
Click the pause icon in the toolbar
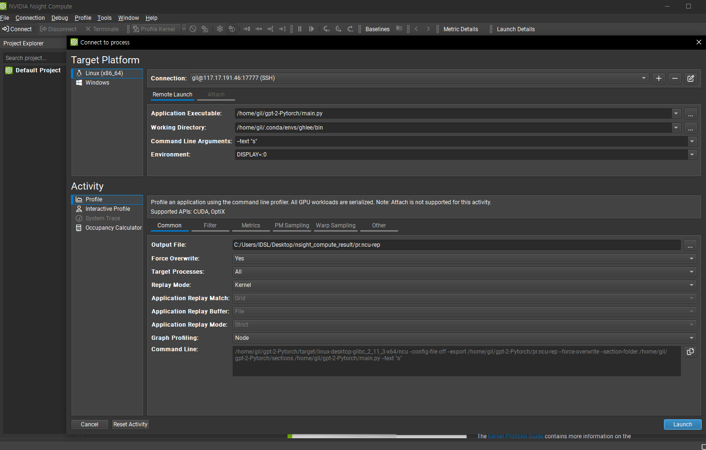pyautogui.click(x=300, y=29)
